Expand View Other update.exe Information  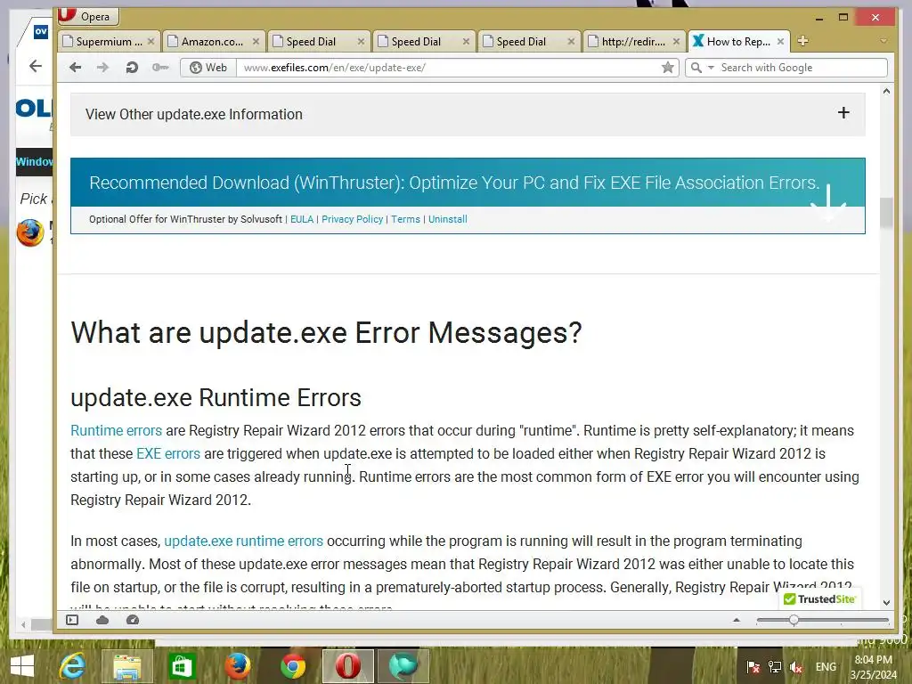tap(468, 114)
